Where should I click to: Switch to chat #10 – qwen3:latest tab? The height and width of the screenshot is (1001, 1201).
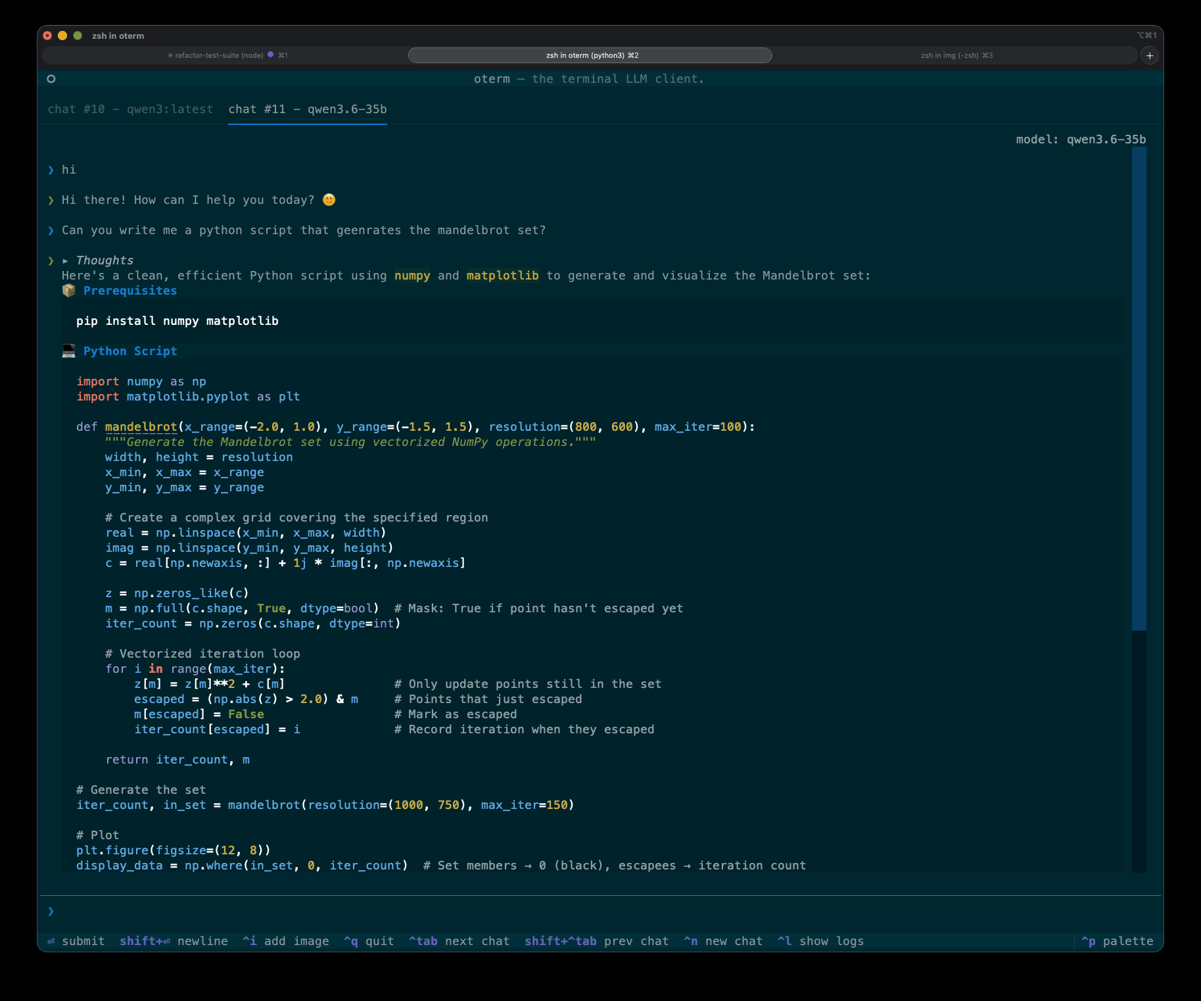coord(130,109)
